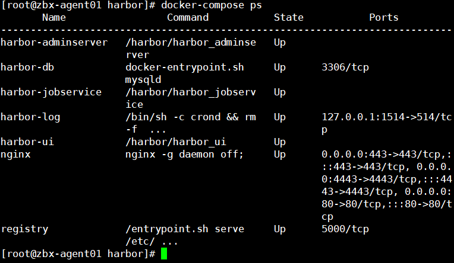Click the 'harbor-log' container name
454x263 pixels.
tap(30, 117)
